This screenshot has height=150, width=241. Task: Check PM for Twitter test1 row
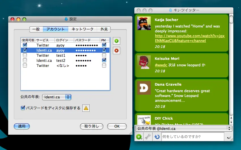click(104, 55)
